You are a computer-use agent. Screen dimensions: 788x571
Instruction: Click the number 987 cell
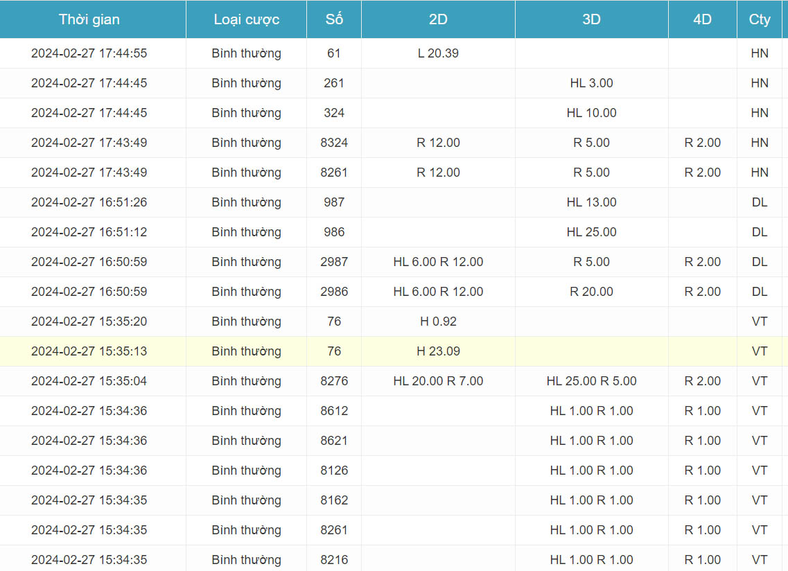(x=334, y=202)
